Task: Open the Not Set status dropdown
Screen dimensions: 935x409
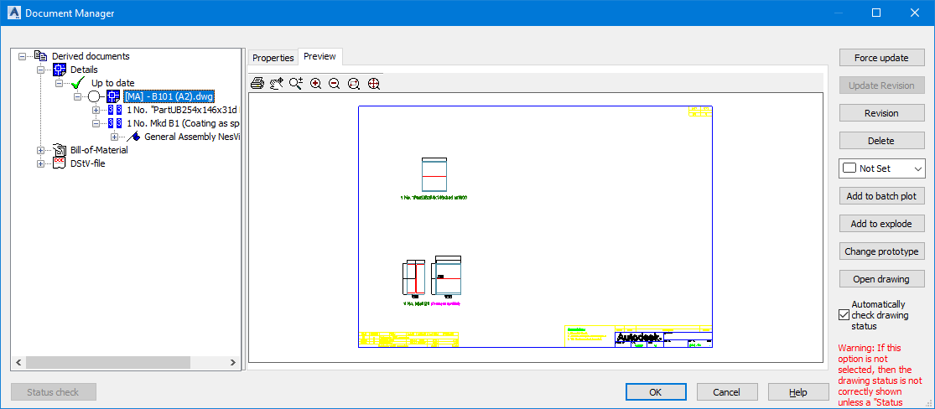Action: tap(881, 168)
